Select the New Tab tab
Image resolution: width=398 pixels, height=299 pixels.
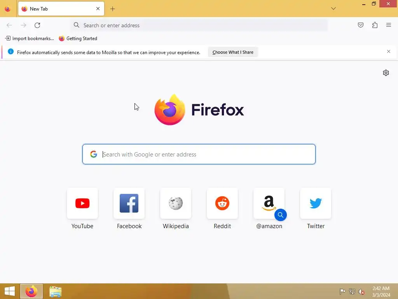[x=61, y=9]
